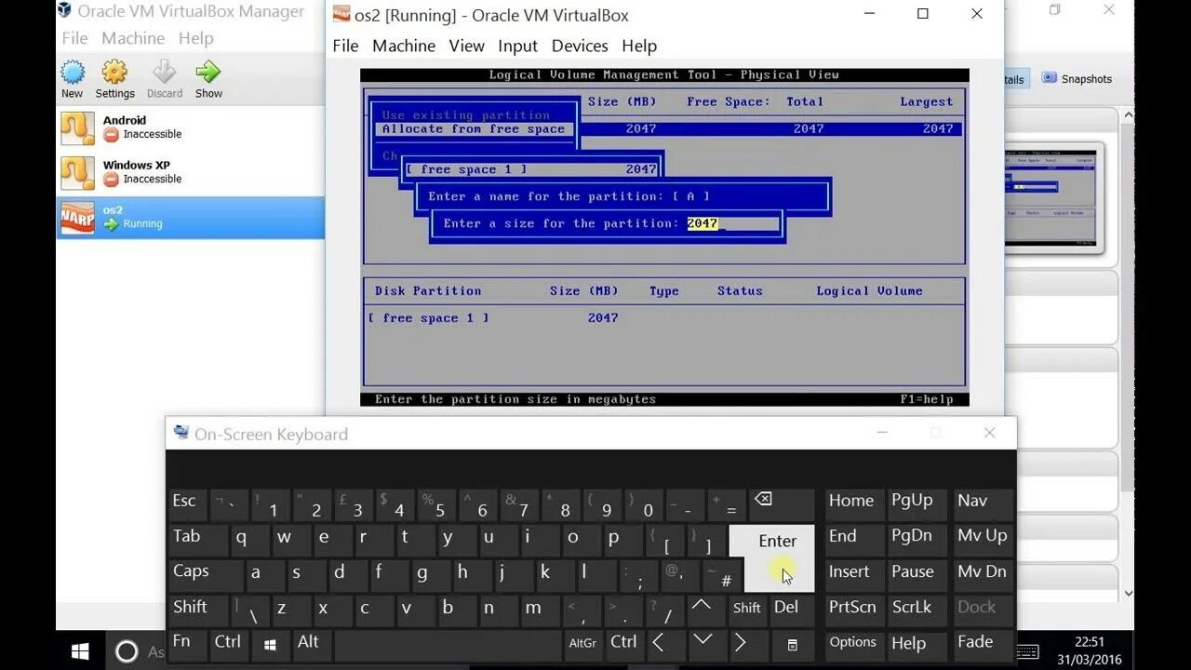Image resolution: width=1191 pixels, height=670 pixels.
Task: Click the taskbar clock showing 22:51
Action: tap(1089, 651)
